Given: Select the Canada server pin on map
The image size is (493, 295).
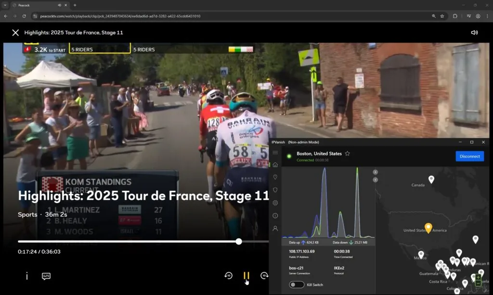Looking at the screenshot, I should [x=431, y=179].
